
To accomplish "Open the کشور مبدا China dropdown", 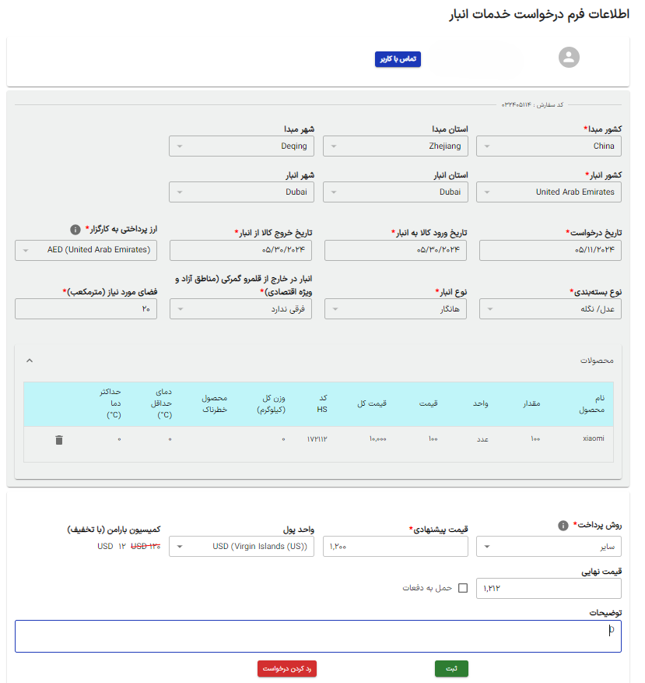I will tap(549, 146).
